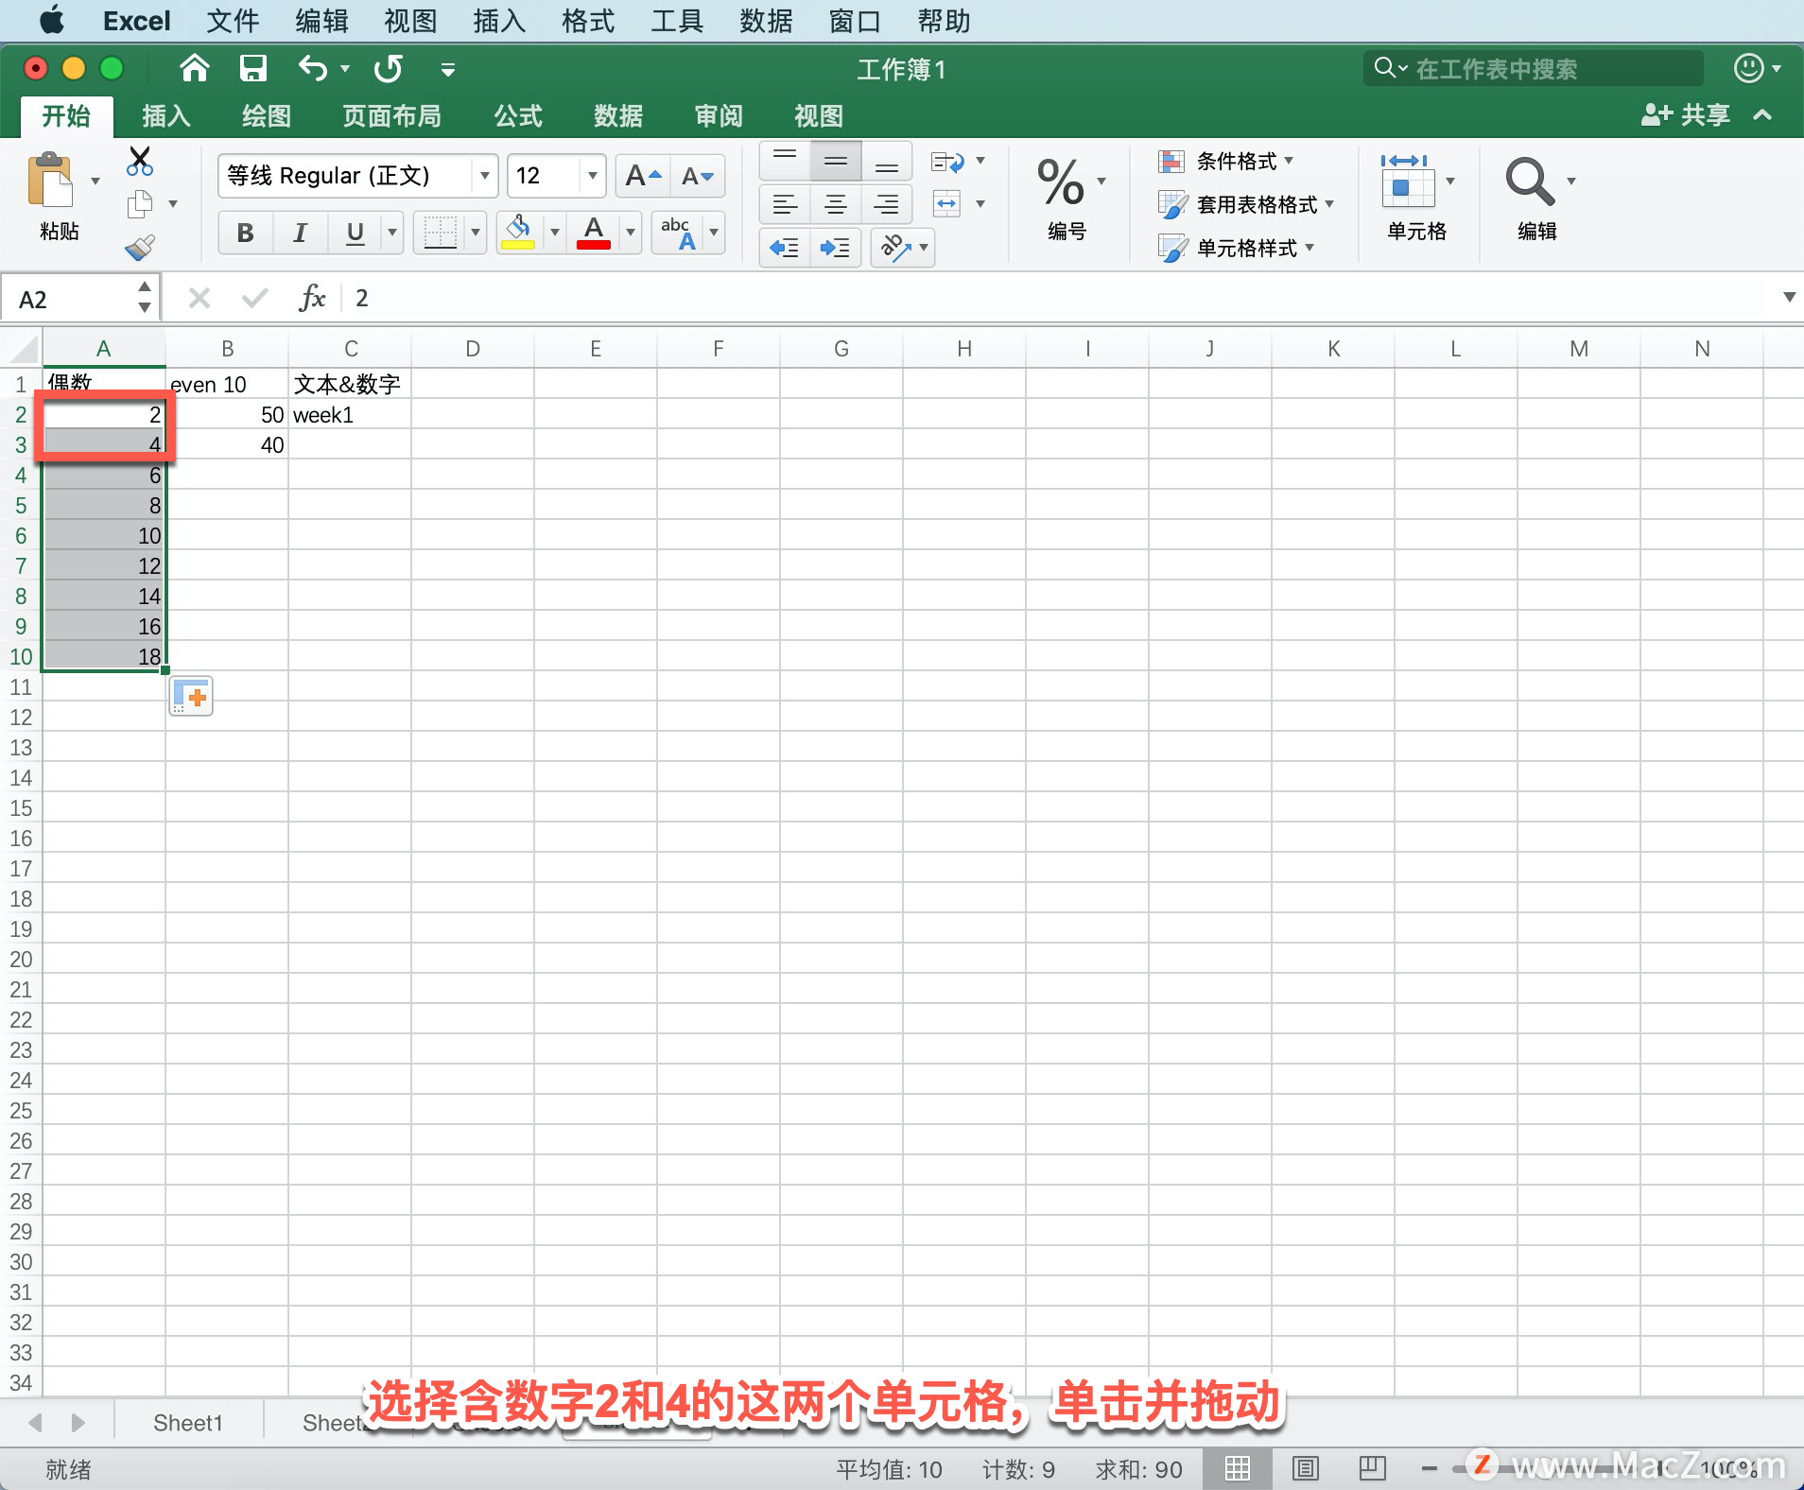Image resolution: width=1804 pixels, height=1490 pixels.
Task: Apply yellow fill color
Action: tap(518, 233)
